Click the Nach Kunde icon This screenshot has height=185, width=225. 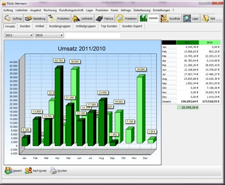coord(28,170)
